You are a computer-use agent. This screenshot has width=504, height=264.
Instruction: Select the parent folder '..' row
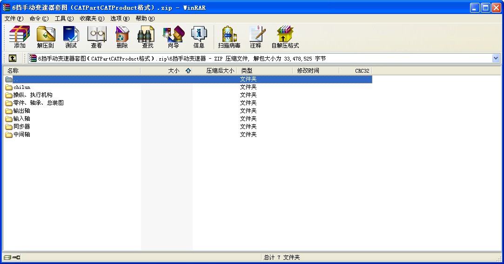[x=188, y=79]
